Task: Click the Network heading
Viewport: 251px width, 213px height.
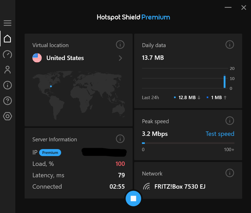Action: [152, 174]
